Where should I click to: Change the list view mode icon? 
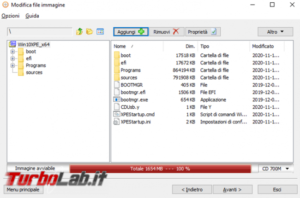[100, 31]
